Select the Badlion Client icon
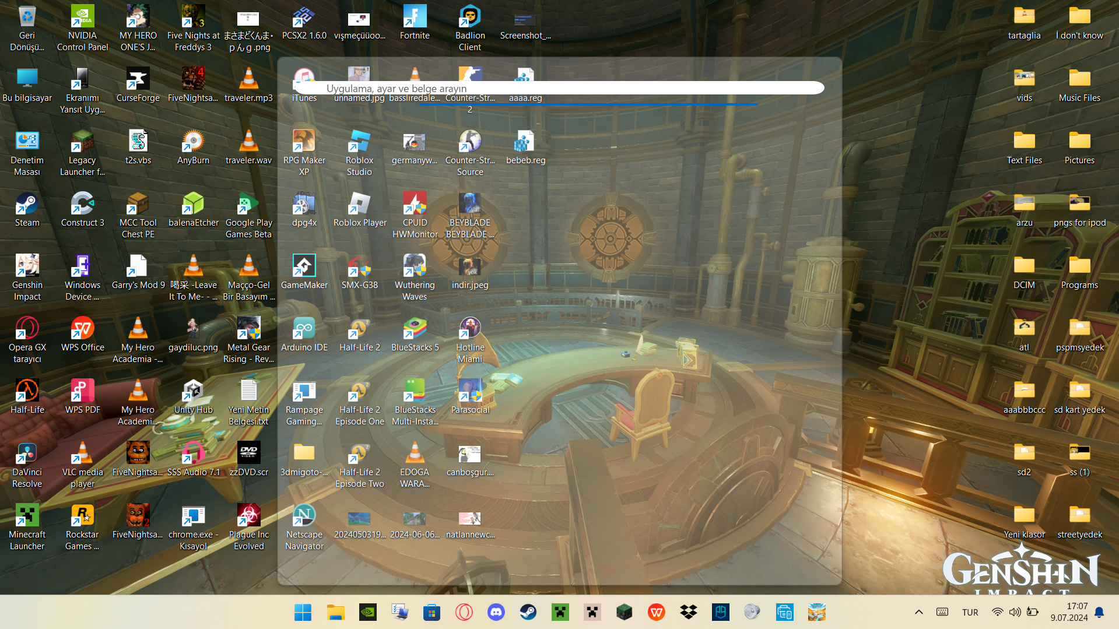The image size is (1119, 629). pos(470,28)
